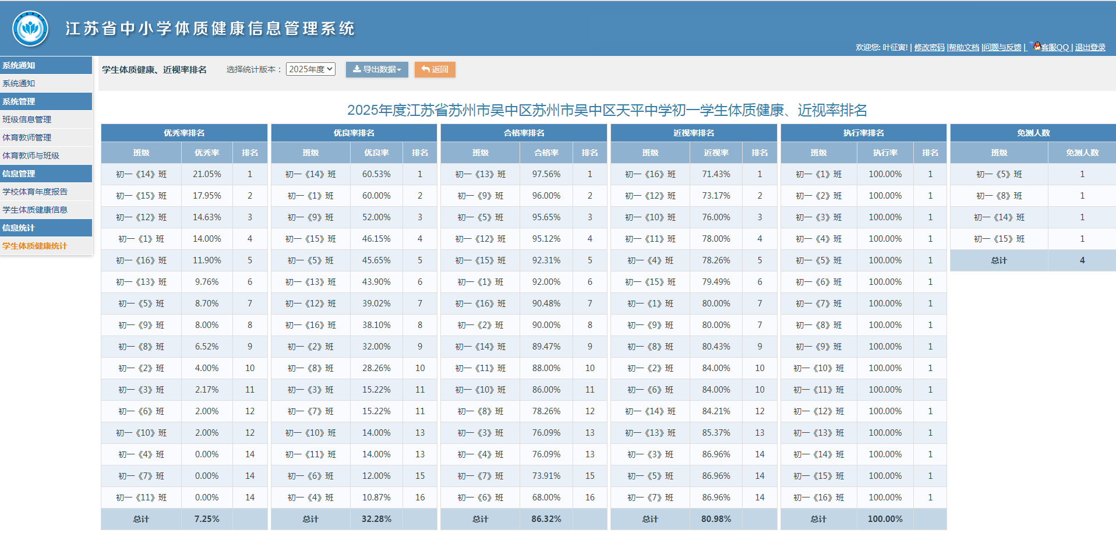Collapse the 信息管理 sidebar section header
This screenshot has height=547, width=1116.
point(19,174)
